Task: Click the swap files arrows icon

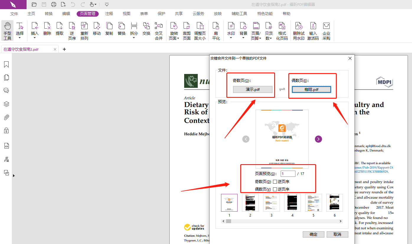Action: click(282, 89)
